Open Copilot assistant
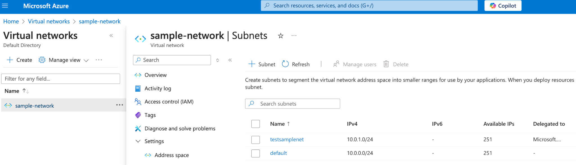Screen dimensions: 576x165 pos(503,6)
